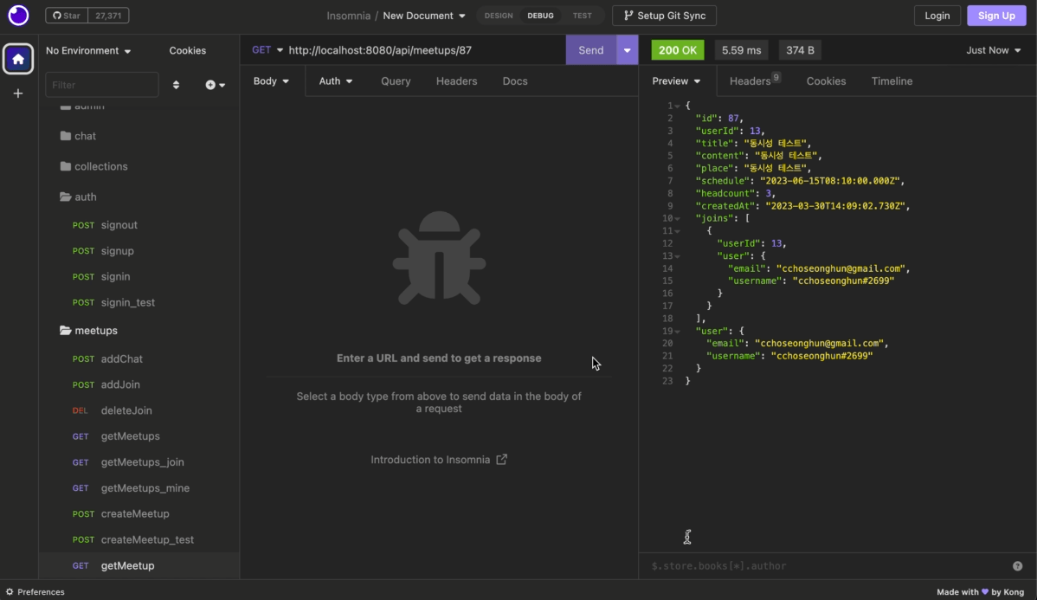Click the request URL field
The image size is (1037, 600).
point(423,49)
